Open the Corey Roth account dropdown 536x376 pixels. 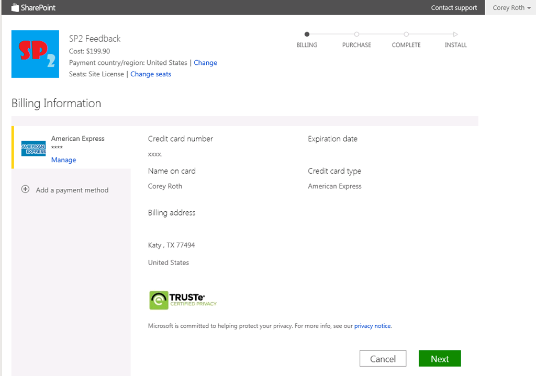pyautogui.click(x=511, y=7)
